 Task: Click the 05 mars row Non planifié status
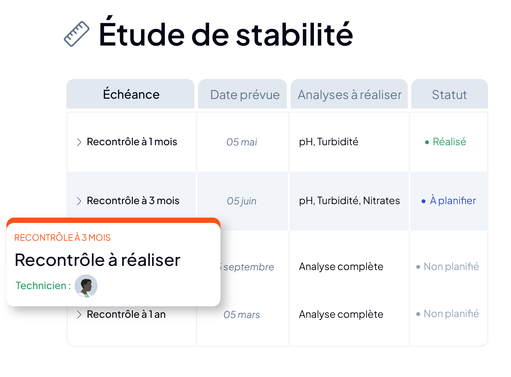point(451,314)
